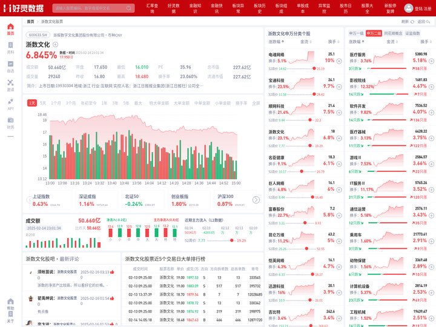Show the 特大单金额 chart series
The height and width of the screenshot is (327, 436).
point(159,103)
